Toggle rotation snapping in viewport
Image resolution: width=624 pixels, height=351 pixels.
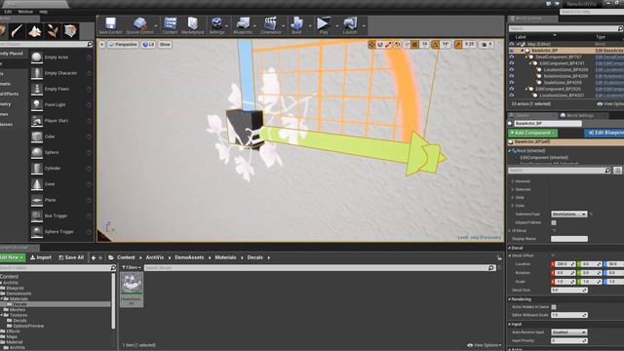[436, 45]
